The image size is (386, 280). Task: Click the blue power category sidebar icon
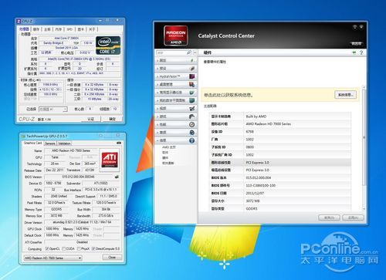click(x=192, y=133)
